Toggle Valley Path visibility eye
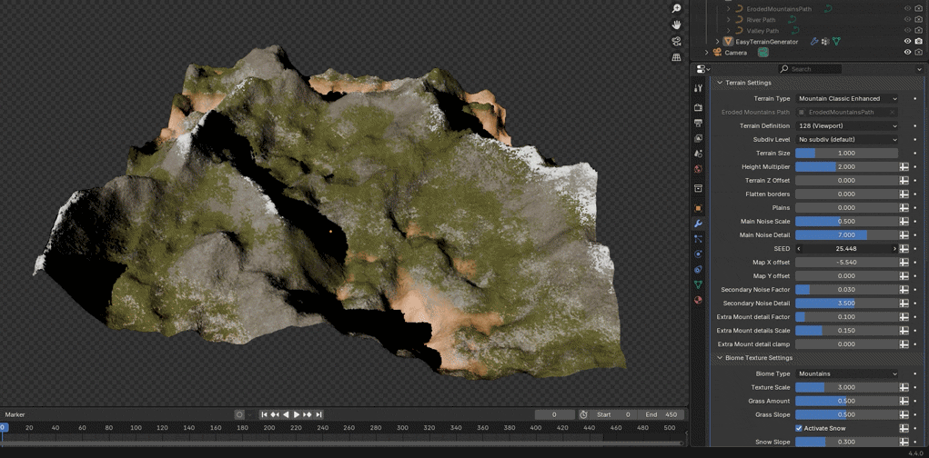The image size is (929, 458). [x=907, y=31]
